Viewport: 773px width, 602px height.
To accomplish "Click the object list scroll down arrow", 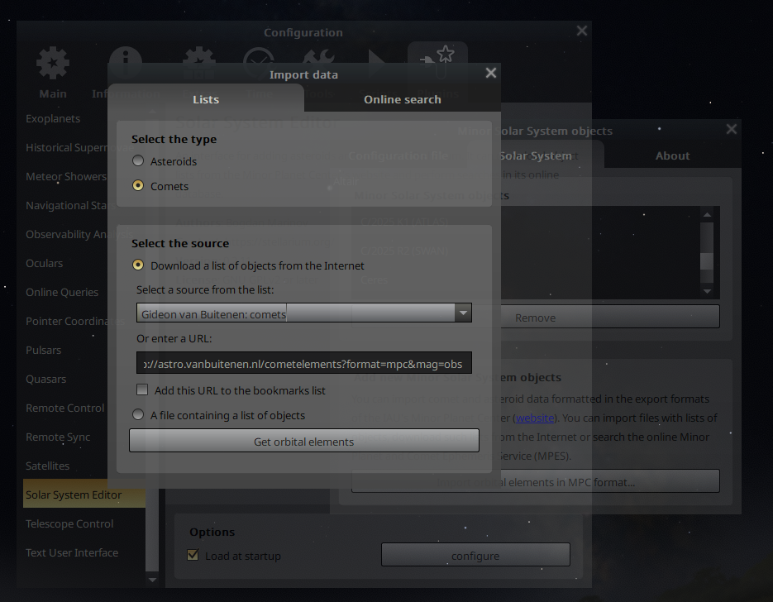I will pyautogui.click(x=707, y=291).
